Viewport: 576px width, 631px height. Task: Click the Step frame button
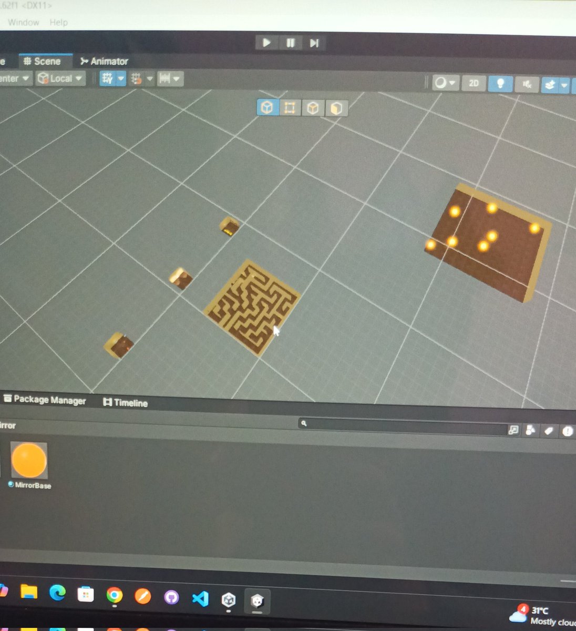point(315,43)
